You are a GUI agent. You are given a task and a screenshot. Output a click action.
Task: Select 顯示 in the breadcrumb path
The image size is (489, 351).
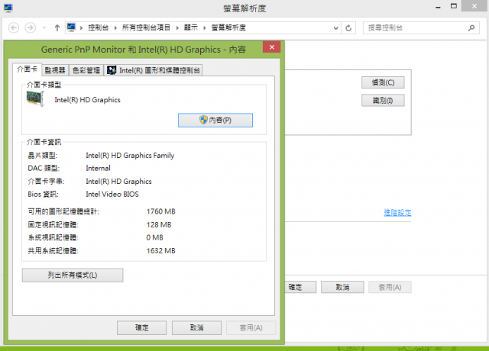point(191,27)
